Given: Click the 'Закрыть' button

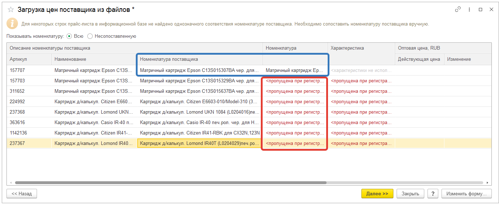Looking at the screenshot, I should click(410, 193).
